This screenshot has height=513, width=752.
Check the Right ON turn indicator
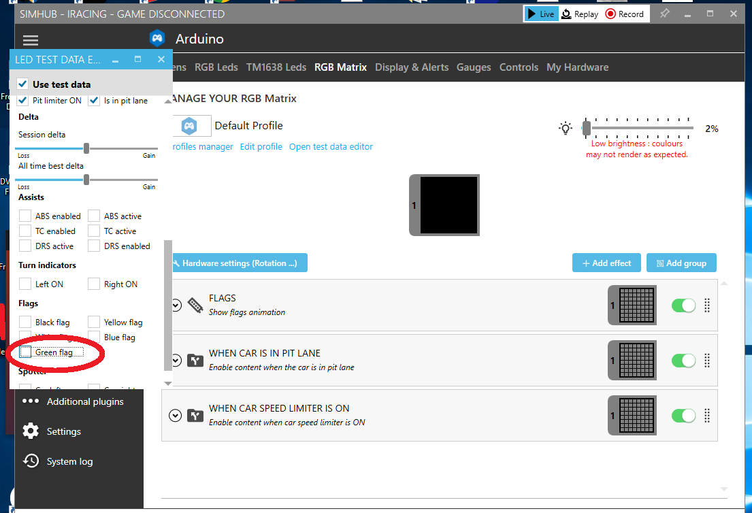tap(94, 284)
